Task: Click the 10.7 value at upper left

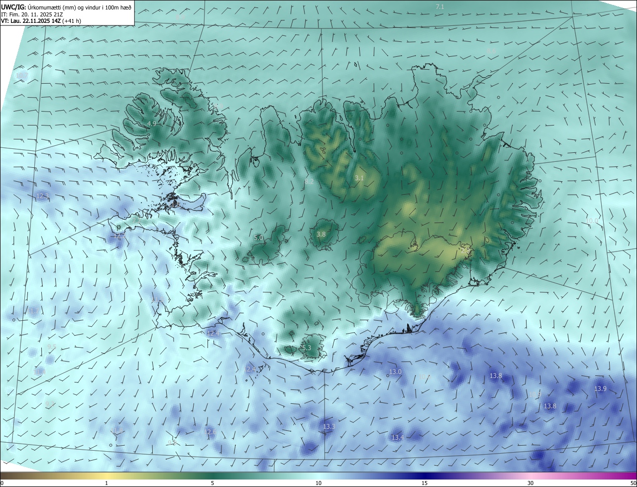Action: point(22,76)
